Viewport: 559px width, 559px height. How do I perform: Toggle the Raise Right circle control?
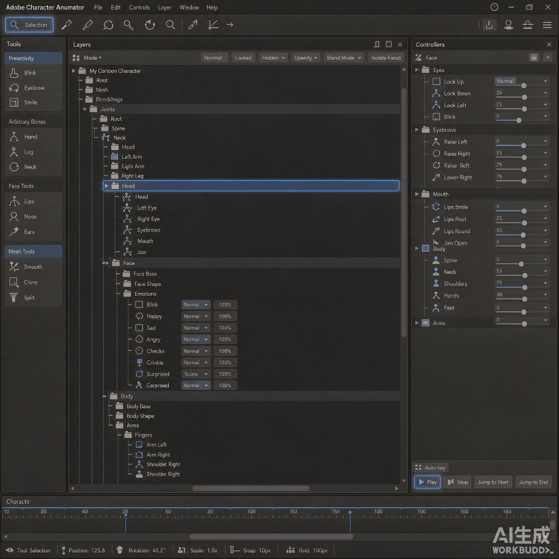[x=436, y=153]
